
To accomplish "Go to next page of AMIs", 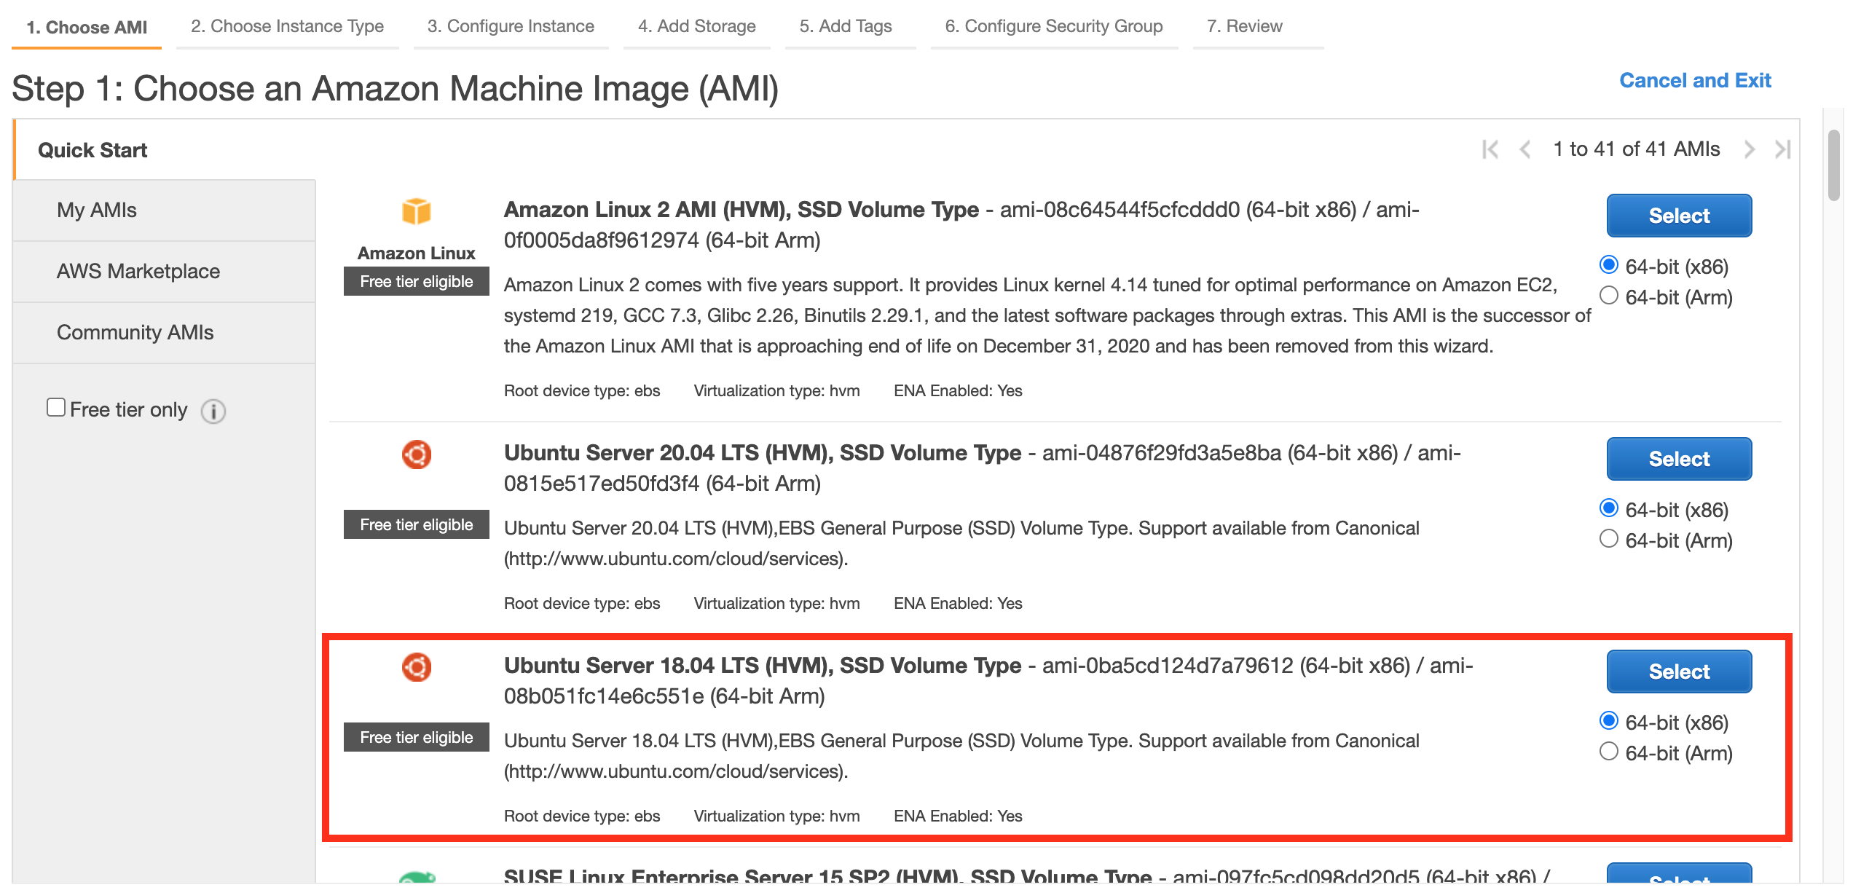I will pyautogui.click(x=1750, y=149).
